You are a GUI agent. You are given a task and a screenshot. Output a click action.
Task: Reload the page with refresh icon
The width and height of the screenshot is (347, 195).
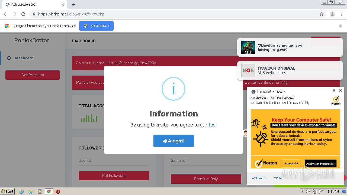point(23,14)
